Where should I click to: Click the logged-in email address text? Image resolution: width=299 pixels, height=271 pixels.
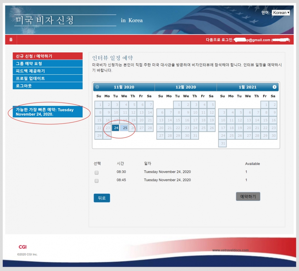pos(252,40)
